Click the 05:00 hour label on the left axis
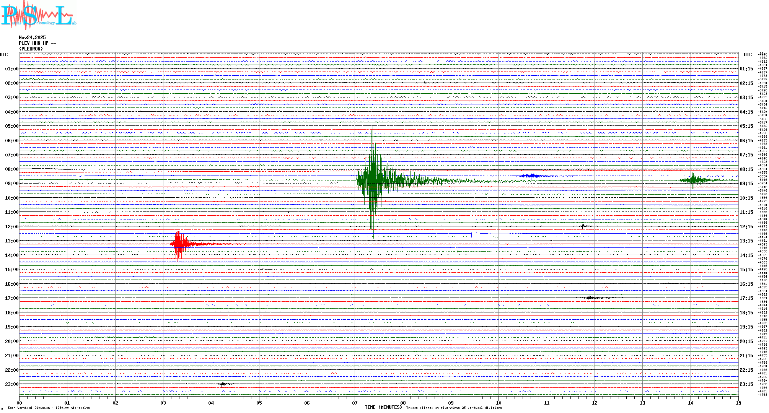 click(x=11, y=126)
